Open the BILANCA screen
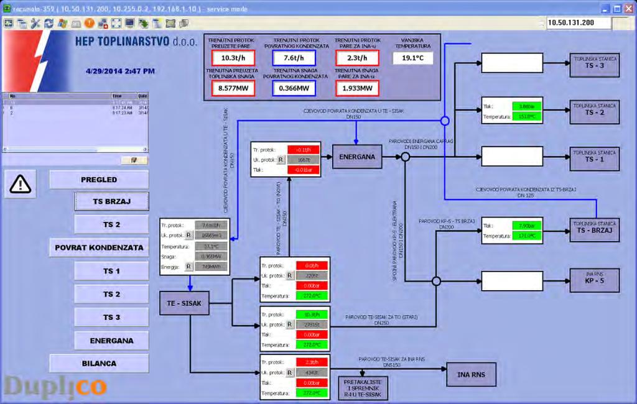 tap(99, 364)
